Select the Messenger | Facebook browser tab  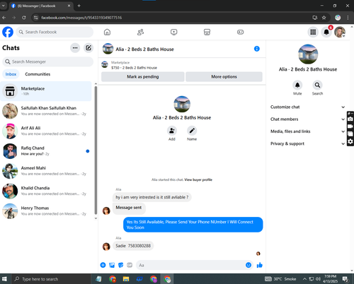(x=41, y=6)
